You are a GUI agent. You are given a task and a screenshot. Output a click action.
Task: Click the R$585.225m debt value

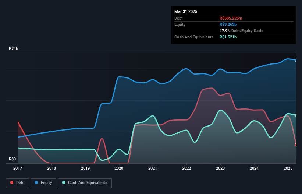pyautogui.click(x=231, y=18)
